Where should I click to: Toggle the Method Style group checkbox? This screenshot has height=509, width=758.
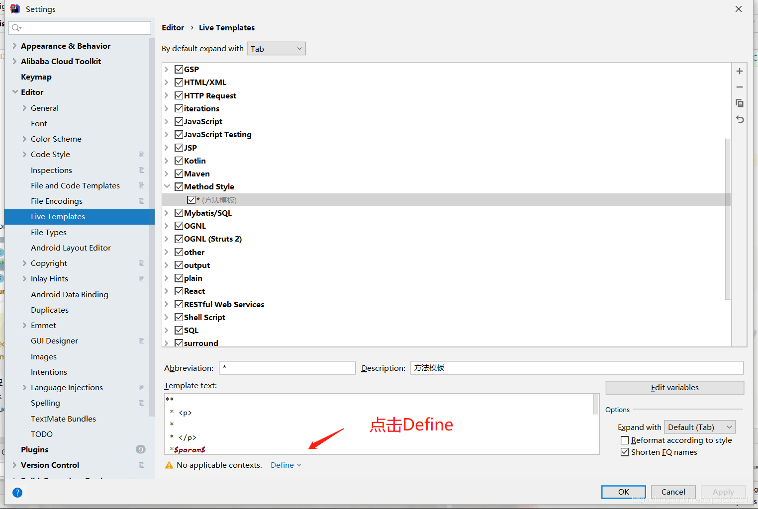179,186
